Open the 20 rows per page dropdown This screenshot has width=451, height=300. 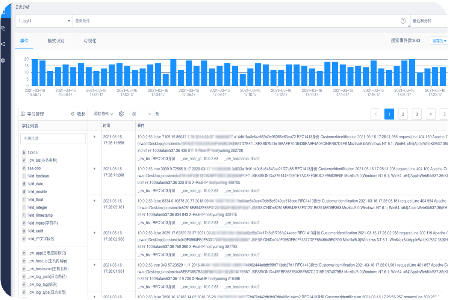(142, 114)
